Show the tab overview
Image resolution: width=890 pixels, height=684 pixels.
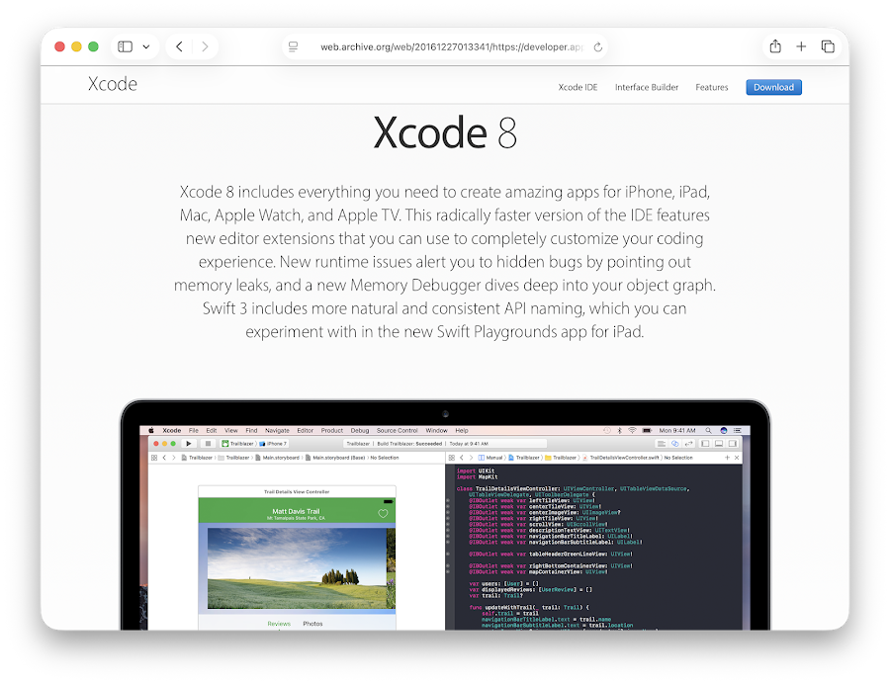pyautogui.click(x=828, y=46)
